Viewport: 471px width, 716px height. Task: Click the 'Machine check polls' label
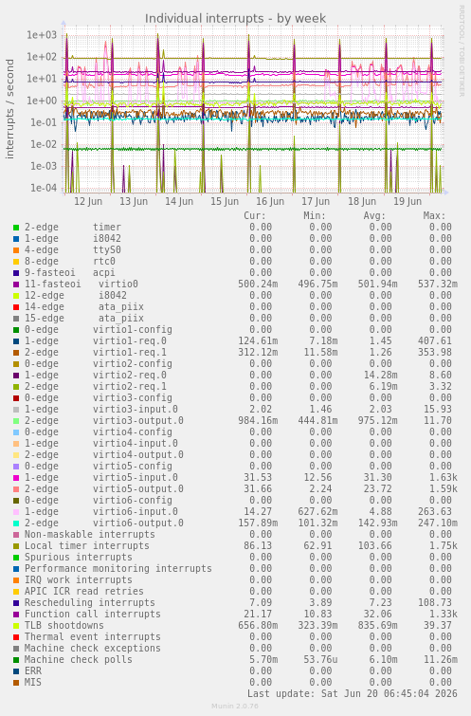pyautogui.click(x=79, y=660)
